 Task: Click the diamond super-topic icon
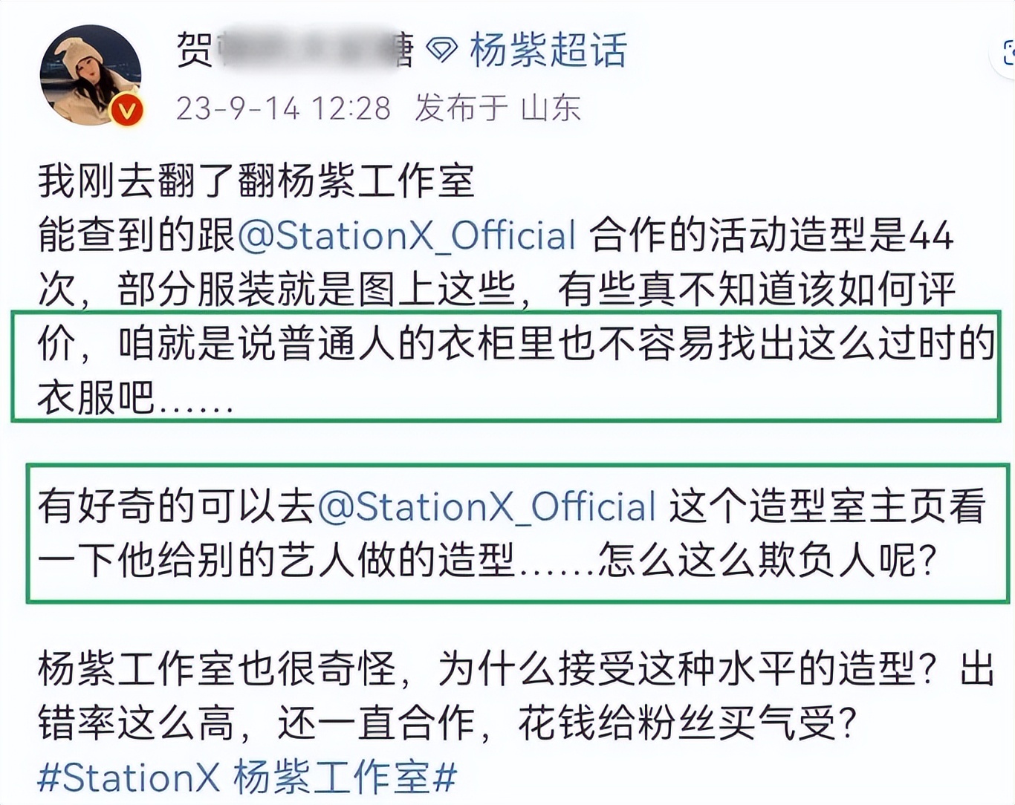click(x=441, y=51)
